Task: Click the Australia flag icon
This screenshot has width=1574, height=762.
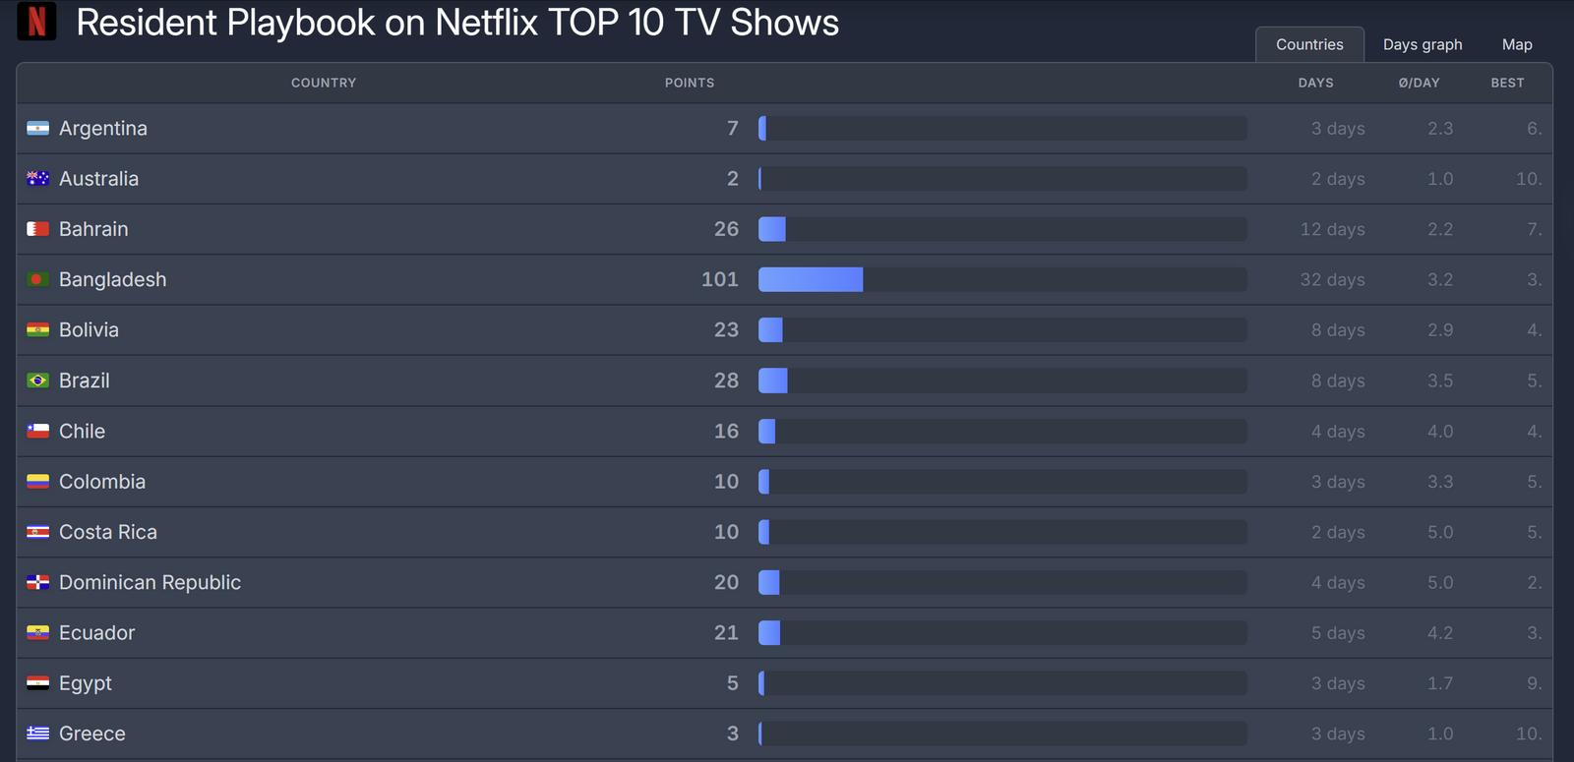Action: [37, 179]
